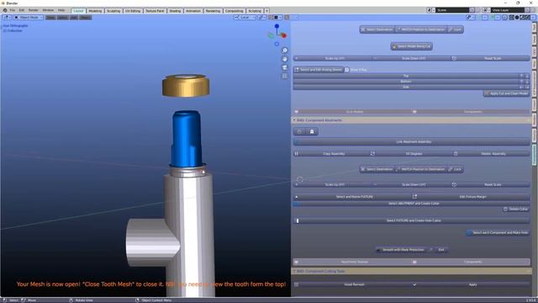
Task: Click the Delete Collar button
Action: pos(515,209)
